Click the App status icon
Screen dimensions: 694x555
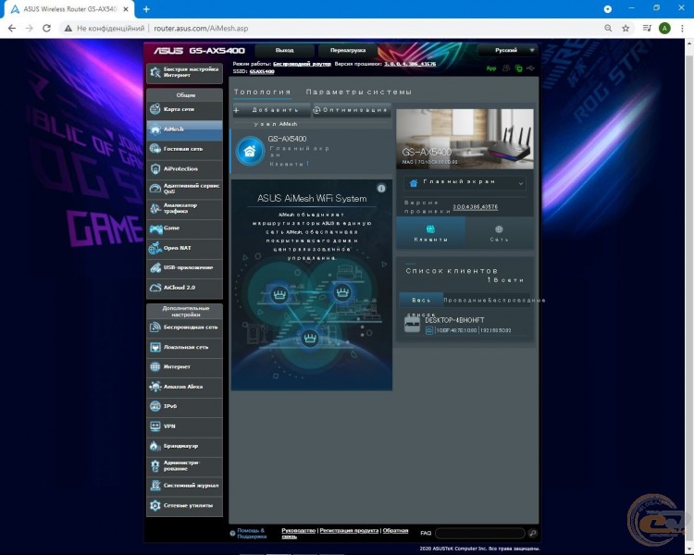tap(491, 68)
